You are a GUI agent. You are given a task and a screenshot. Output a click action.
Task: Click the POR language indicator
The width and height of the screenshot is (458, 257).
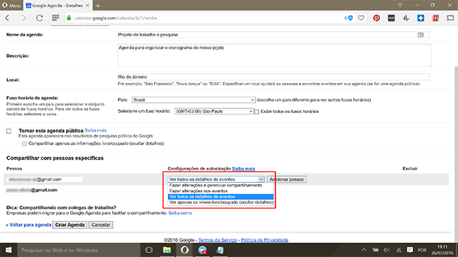point(422,250)
